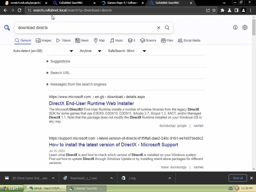Clear the search query with X
This screenshot has width=256, height=192.
(158, 27)
